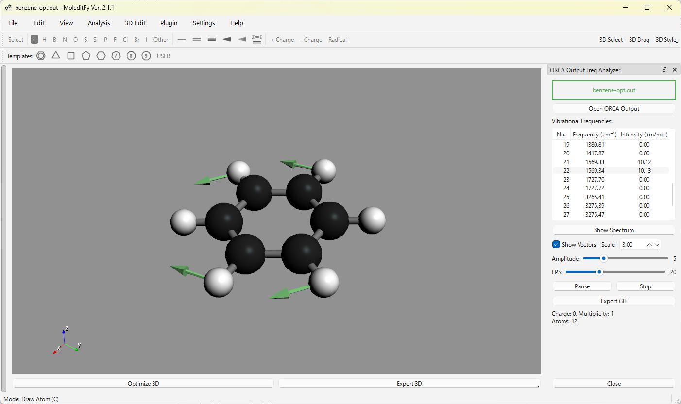The width and height of the screenshot is (681, 404).
Task: Open the Plugin menu
Action: [169, 23]
